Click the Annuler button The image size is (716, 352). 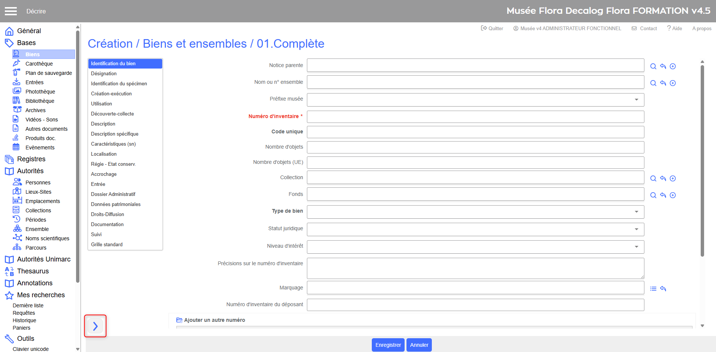[x=419, y=345]
